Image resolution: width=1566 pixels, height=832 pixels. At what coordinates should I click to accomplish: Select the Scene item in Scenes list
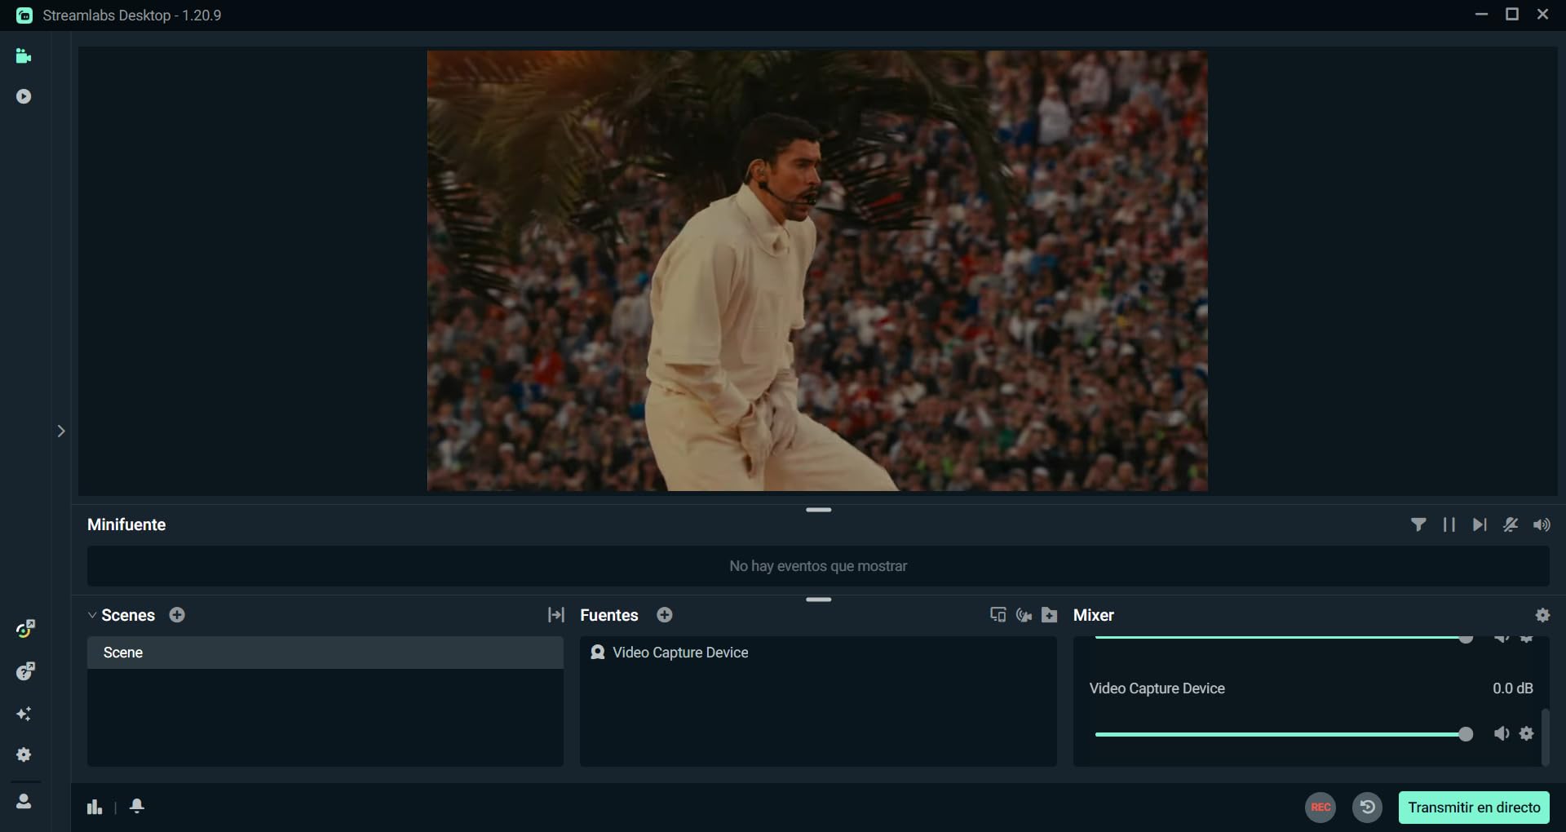click(325, 653)
